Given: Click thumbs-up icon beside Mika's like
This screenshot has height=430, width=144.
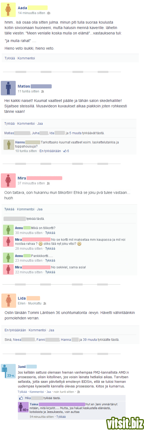Looking at the screenshot, I should tap(21, 398).
